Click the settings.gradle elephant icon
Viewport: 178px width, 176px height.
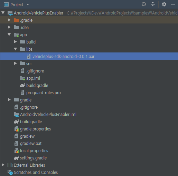coord(16,158)
